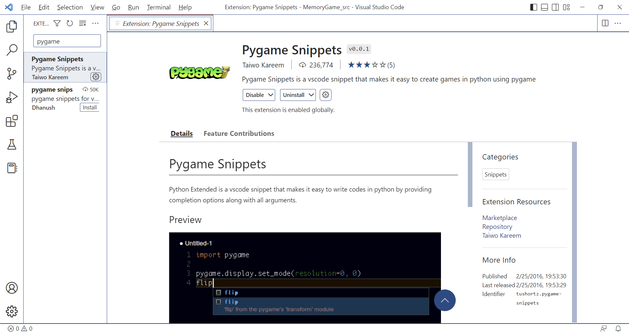The image size is (629, 334).
Task: Click the Pygame logo image
Action: coord(200,72)
